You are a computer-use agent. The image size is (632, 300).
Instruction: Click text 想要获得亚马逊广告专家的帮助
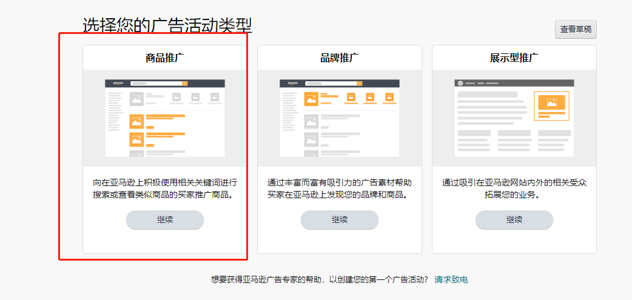point(320,279)
